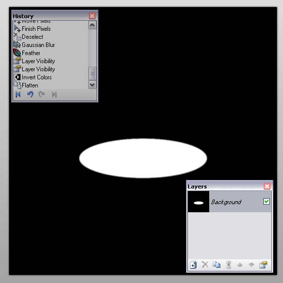Select the Background layer thumbnail
The height and width of the screenshot is (283, 283).
[199, 202]
